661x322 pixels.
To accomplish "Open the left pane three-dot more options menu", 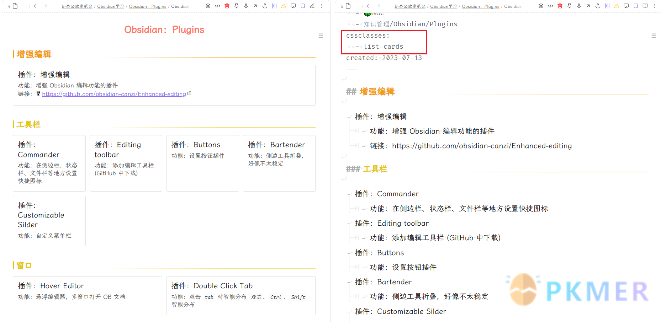I will (322, 6).
